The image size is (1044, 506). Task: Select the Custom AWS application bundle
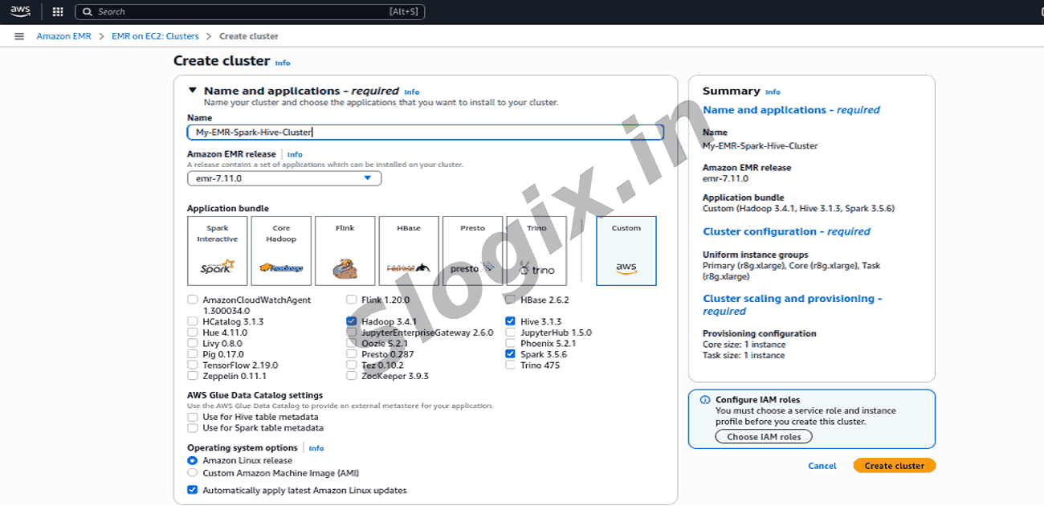point(626,251)
